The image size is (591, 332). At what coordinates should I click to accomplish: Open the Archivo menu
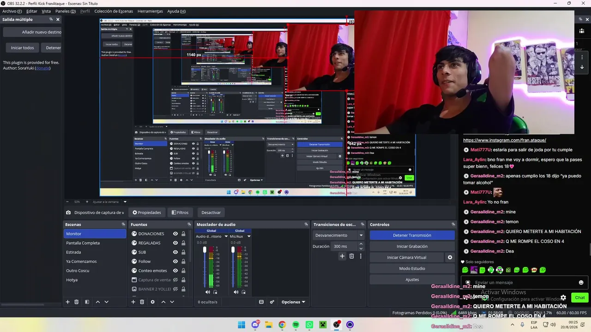tap(12, 11)
